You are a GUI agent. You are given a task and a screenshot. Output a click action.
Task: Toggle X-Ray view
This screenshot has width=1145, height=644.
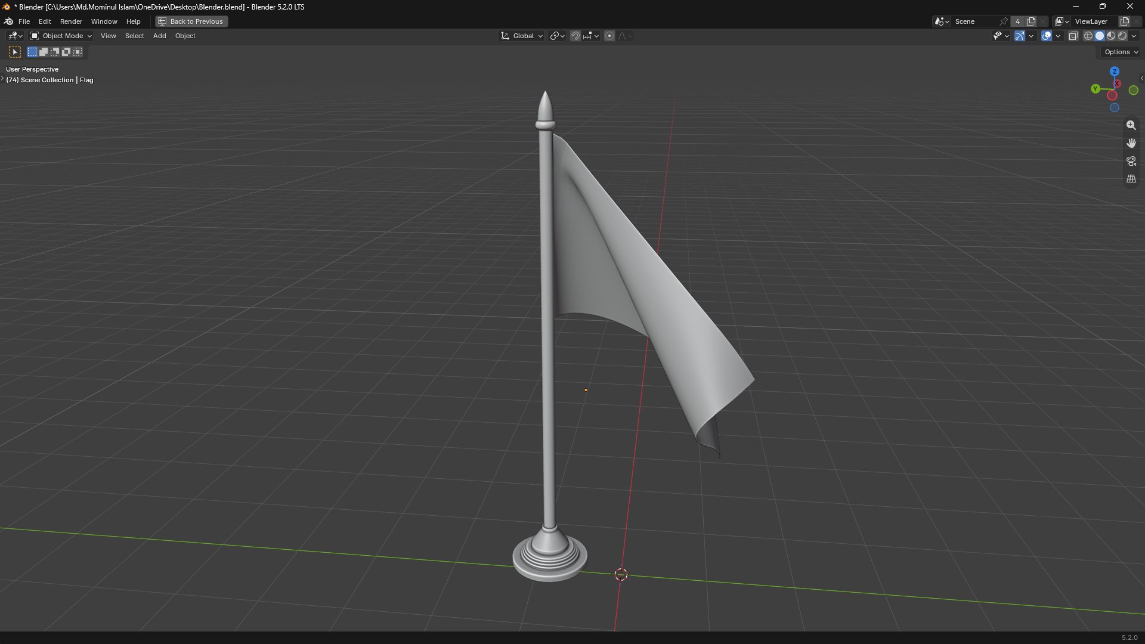click(x=1073, y=36)
